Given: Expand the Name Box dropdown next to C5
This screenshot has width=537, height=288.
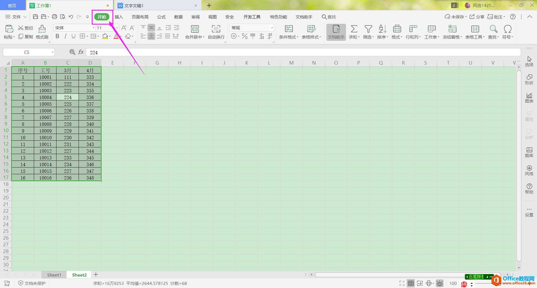Looking at the screenshot, I should [53, 52].
